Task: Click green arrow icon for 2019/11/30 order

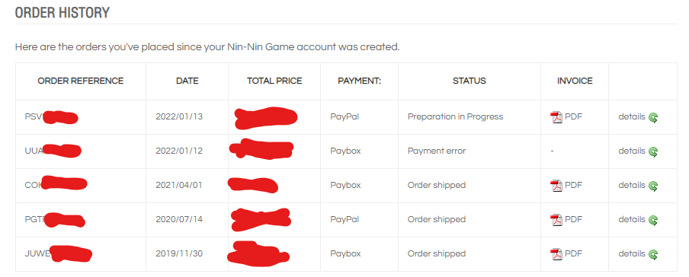Action: (x=653, y=255)
